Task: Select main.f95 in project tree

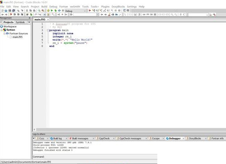Action: tap(17, 37)
